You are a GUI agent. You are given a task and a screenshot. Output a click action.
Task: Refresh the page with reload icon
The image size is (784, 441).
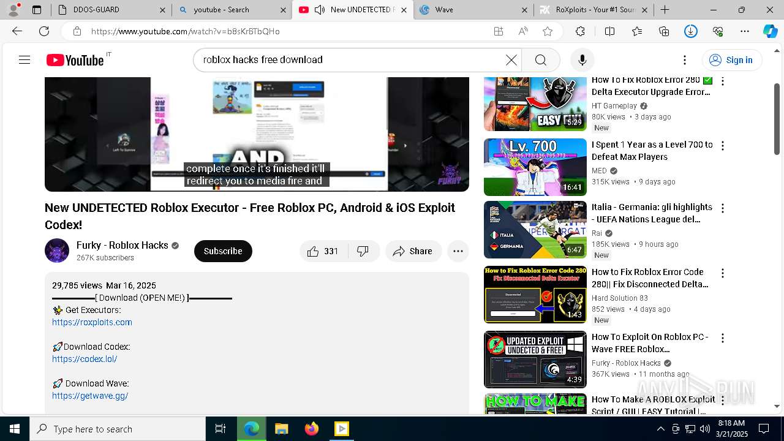click(44, 31)
